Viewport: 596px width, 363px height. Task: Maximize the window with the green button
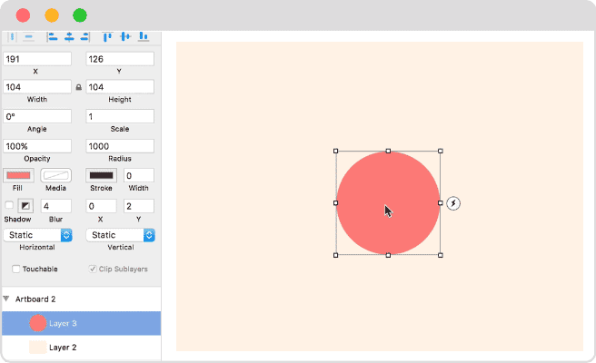pyautogui.click(x=80, y=15)
